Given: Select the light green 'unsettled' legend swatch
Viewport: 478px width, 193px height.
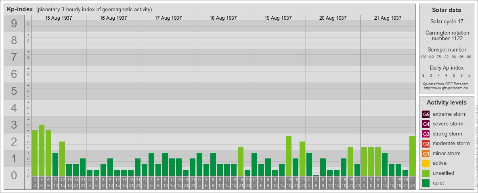Looking at the screenshot, I should coord(426,173).
